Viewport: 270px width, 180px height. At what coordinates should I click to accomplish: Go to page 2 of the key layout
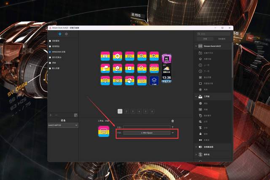[x=127, y=112]
